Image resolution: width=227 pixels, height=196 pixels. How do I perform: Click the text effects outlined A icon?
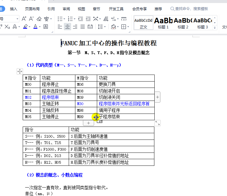click(15, 27)
